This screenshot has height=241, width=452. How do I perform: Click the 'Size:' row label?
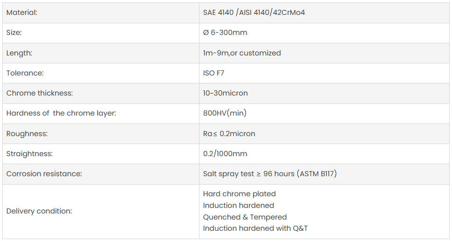tap(14, 33)
